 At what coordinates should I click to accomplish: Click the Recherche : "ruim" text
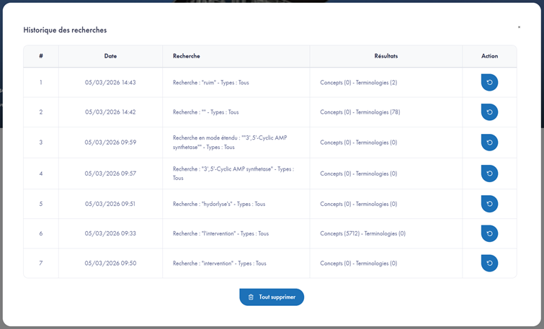(210, 83)
